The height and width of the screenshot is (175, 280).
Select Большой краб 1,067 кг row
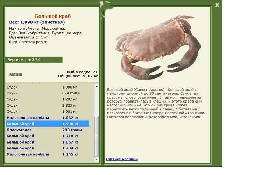(x=48, y=142)
